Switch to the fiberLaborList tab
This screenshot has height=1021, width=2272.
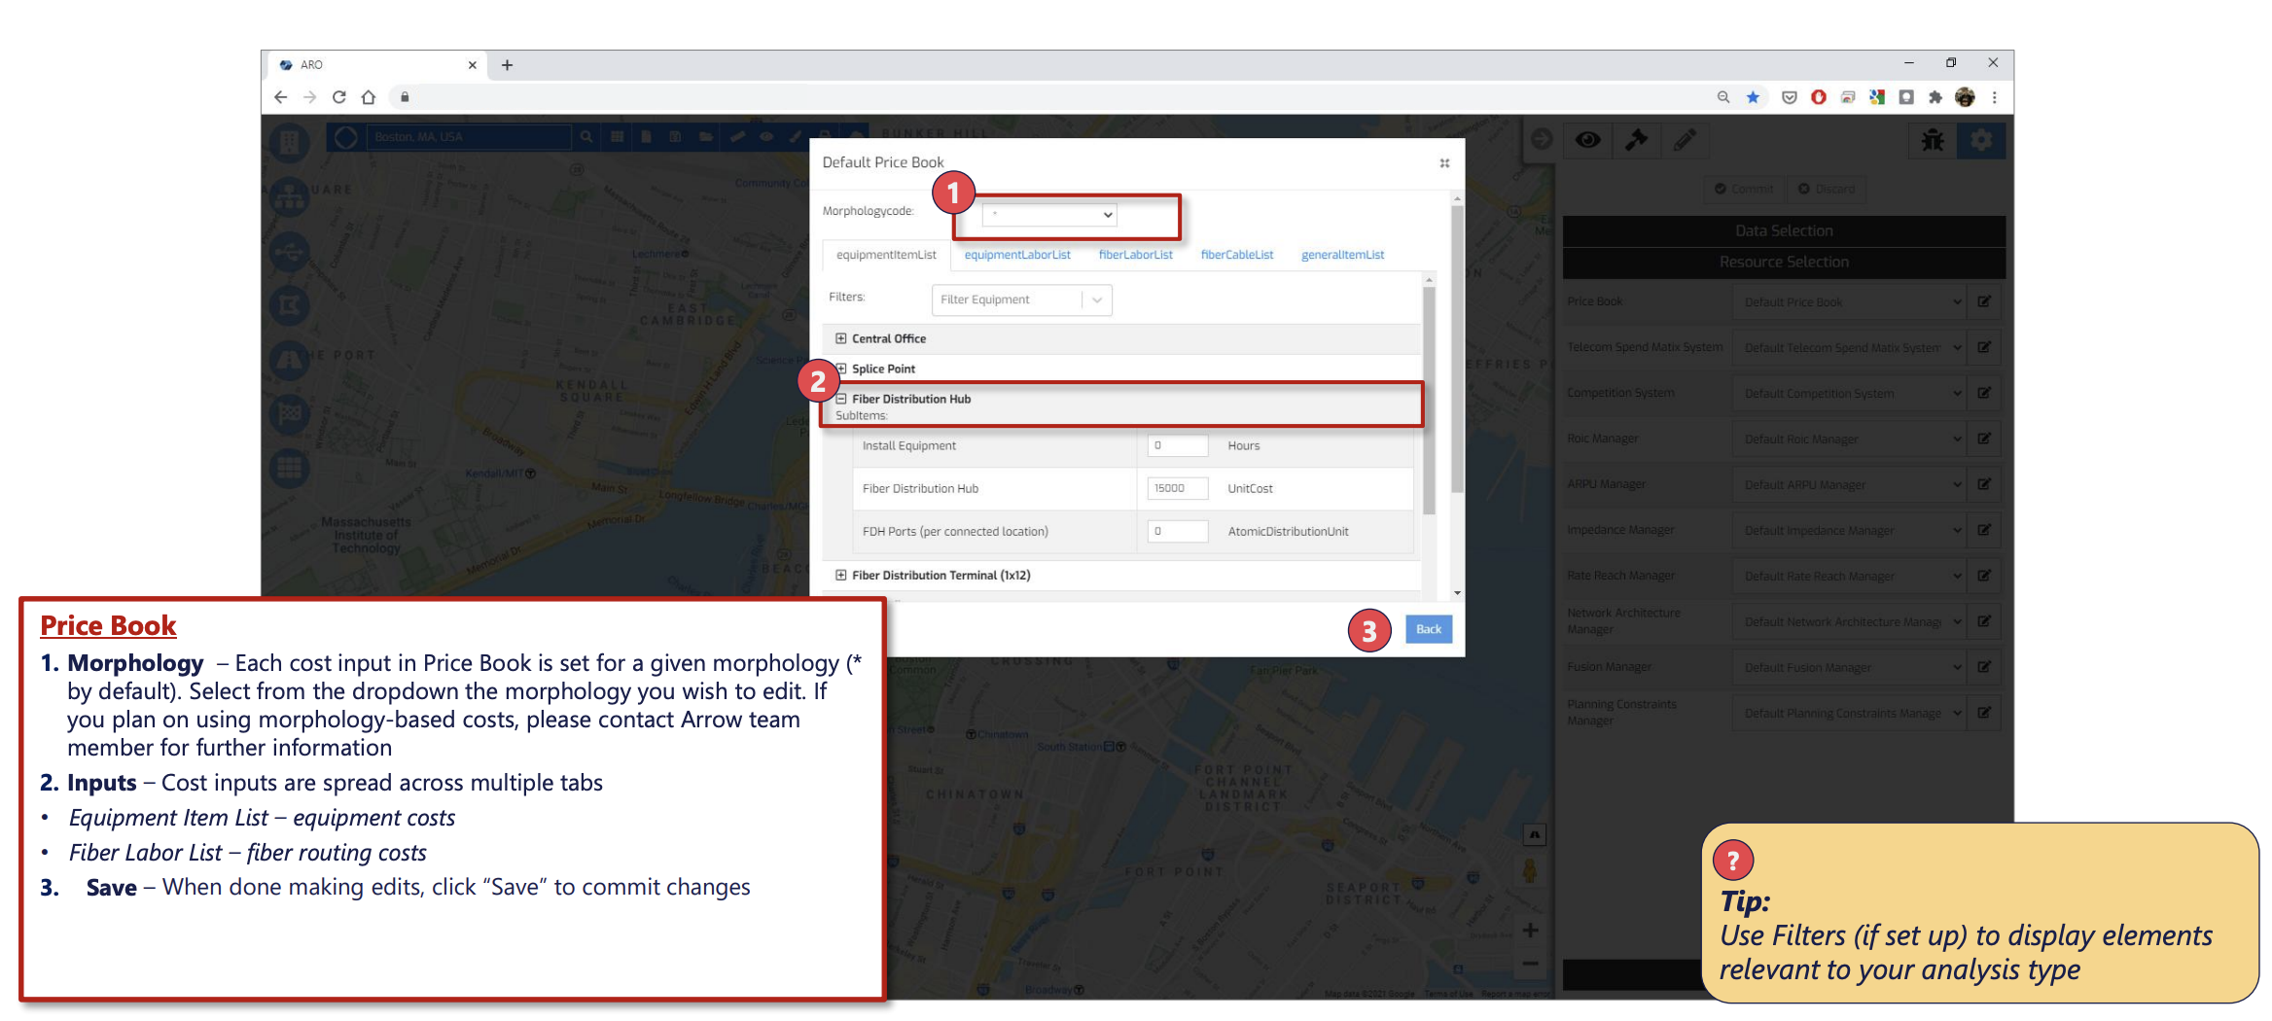1135,255
